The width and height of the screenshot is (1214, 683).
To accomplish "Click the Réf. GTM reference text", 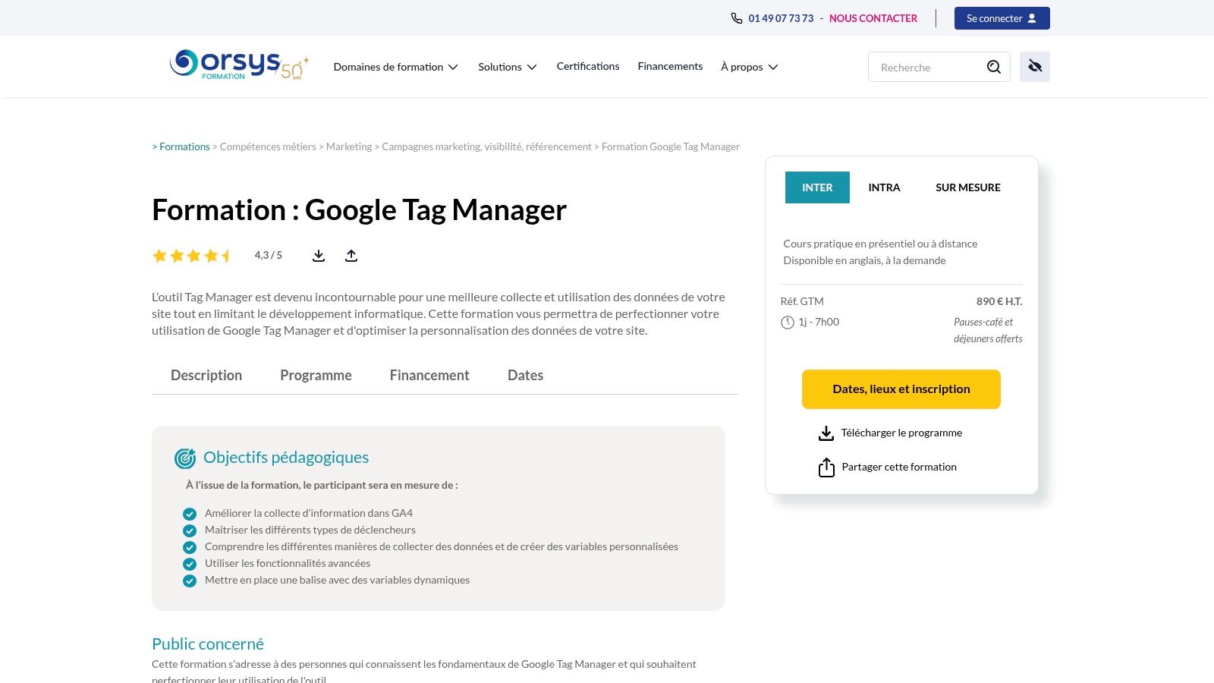I will click(802, 301).
